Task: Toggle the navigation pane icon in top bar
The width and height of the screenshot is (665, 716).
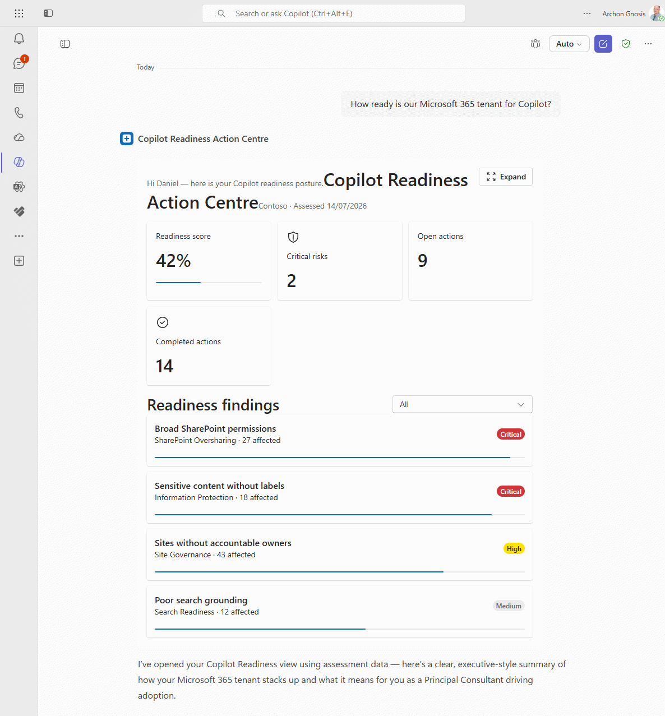Action: pyautogui.click(x=48, y=13)
